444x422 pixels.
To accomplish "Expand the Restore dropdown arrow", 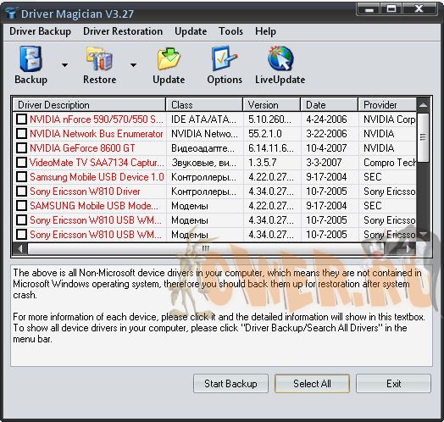I will click(x=133, y=65).
